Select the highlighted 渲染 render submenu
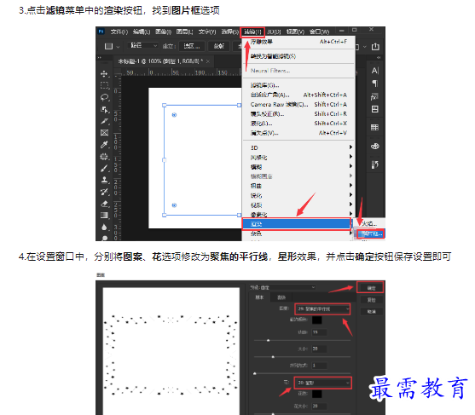 click(x=297, y=224)
